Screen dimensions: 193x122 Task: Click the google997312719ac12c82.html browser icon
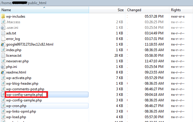pos(3,44)
